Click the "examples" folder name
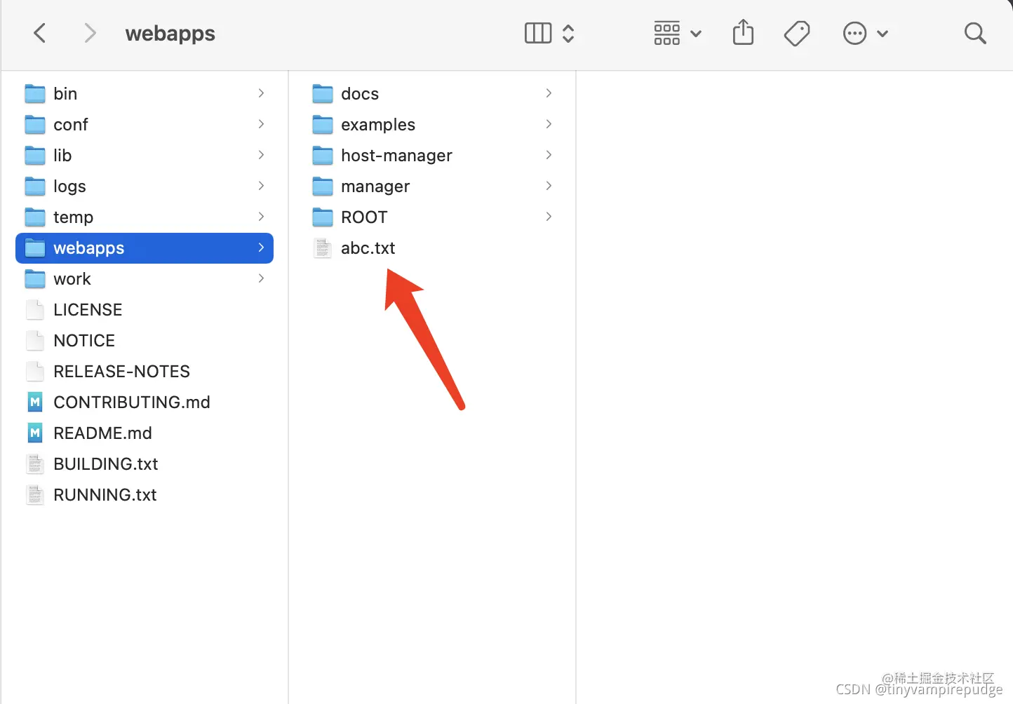 point(378,125)
